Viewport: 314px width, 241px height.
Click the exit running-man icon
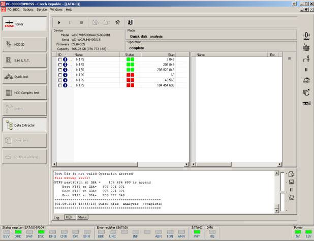(131, 22)
